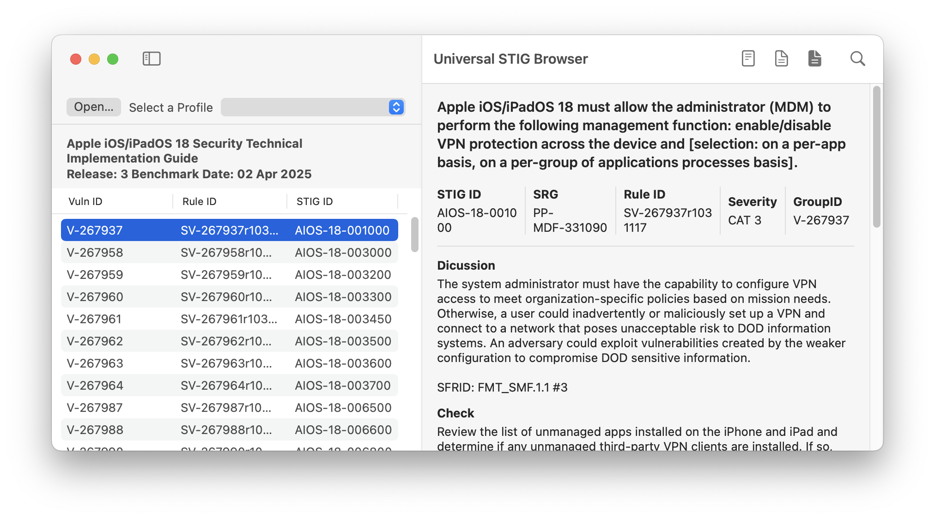Click STIG ID cell AIOS-18-003000

coord(343,253)
